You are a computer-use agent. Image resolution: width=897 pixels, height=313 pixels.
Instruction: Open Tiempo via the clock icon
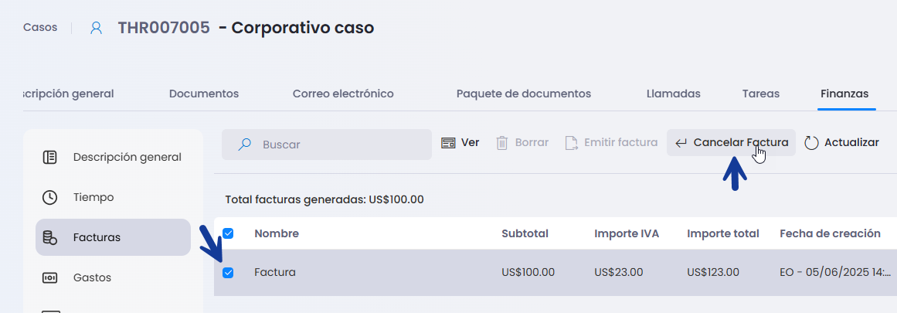pos(49,197)
